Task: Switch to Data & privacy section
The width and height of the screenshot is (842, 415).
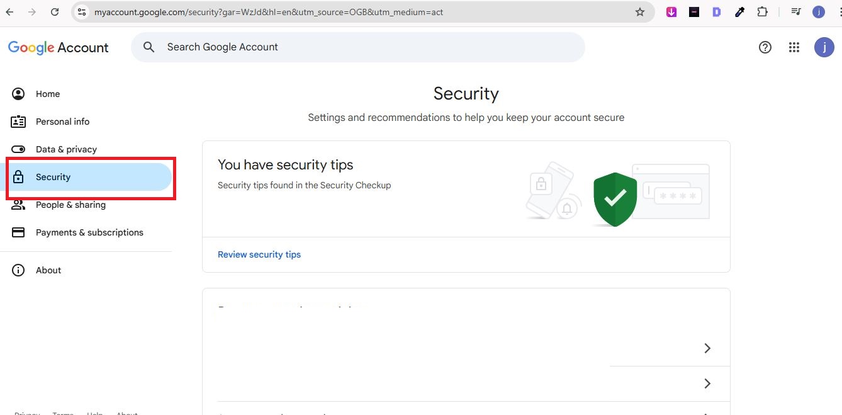Action: click(66, 149)
